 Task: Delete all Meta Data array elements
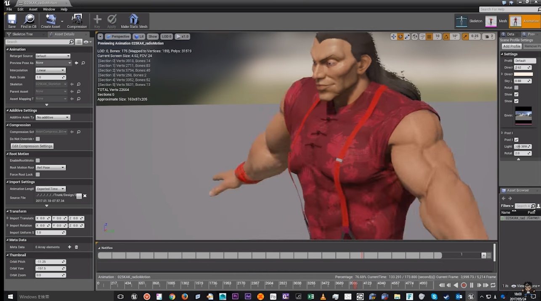point(76,247)
